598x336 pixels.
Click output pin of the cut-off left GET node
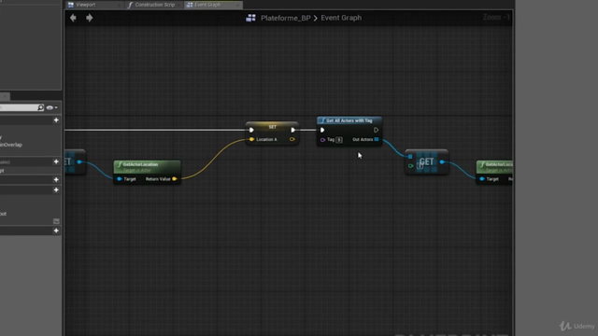click(x=79, y=161)
